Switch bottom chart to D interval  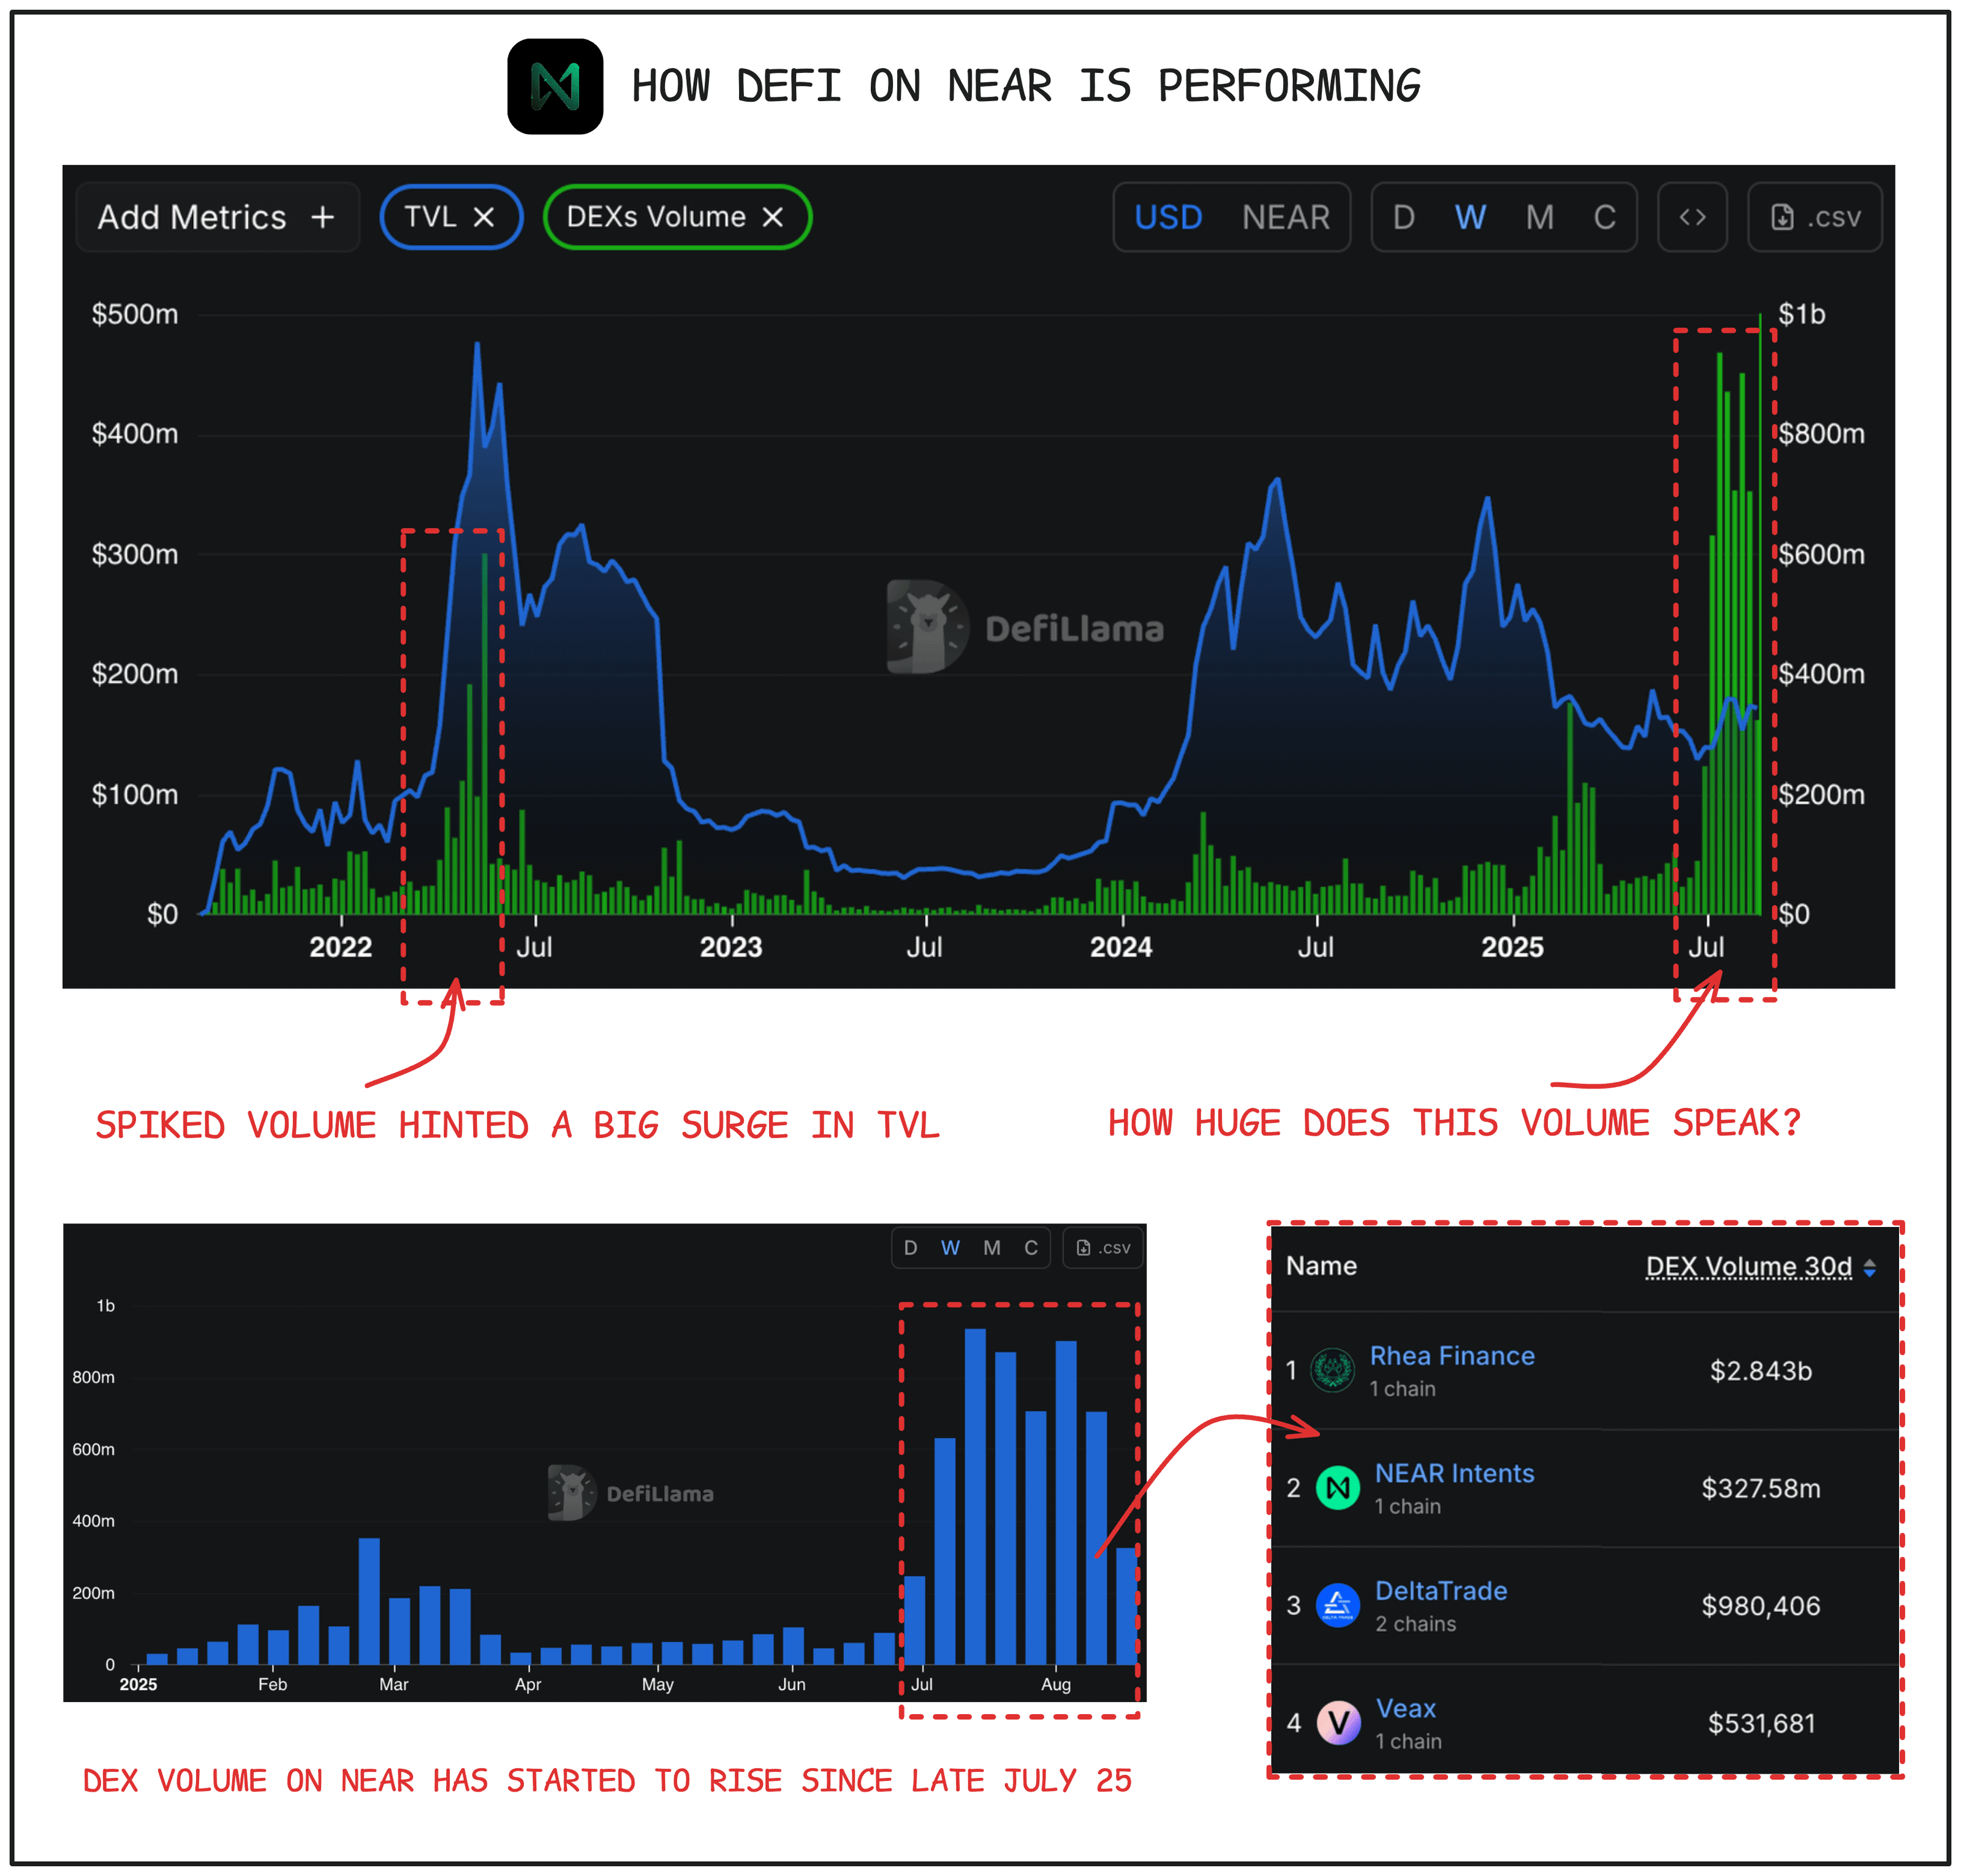coord(910,1248)
